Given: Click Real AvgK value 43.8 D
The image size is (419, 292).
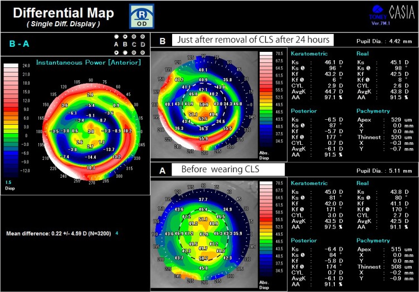Looking at the screenshot, I should pyautogui.click(x=399, y=91).
